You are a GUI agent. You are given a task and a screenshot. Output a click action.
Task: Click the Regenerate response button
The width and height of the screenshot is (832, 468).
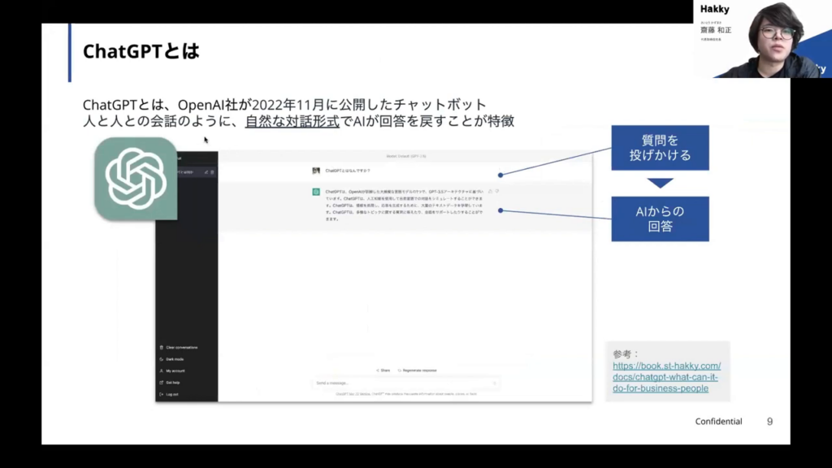418,370
